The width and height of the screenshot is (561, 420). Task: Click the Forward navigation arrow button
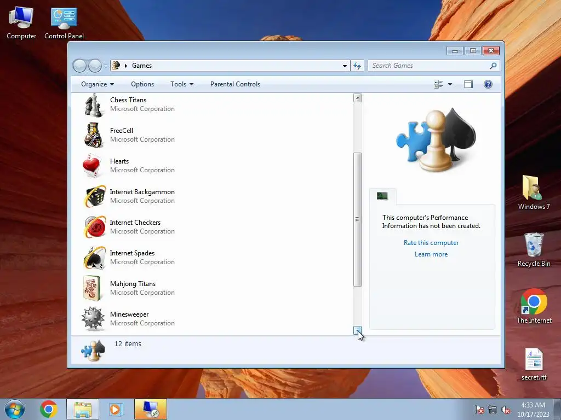point(95,66)
